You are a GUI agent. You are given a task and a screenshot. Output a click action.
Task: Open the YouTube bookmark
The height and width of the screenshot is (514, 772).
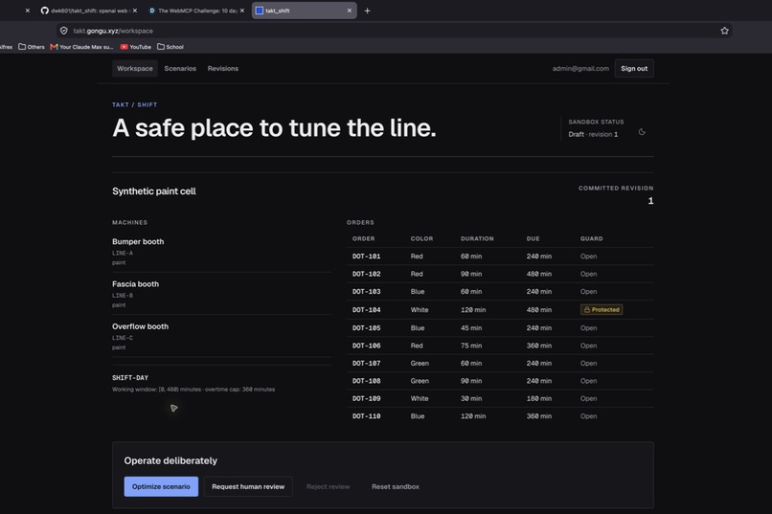coord(136,47)
